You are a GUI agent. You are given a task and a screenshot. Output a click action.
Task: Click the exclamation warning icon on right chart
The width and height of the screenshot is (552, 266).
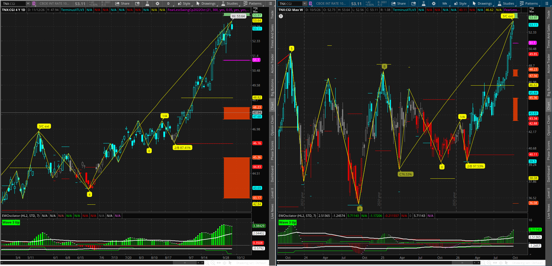(280, 17)
